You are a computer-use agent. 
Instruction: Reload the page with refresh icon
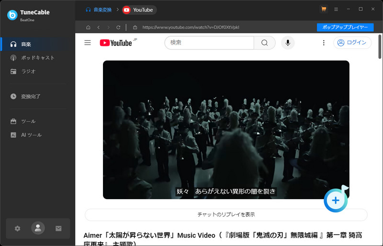tap(118, 27)
